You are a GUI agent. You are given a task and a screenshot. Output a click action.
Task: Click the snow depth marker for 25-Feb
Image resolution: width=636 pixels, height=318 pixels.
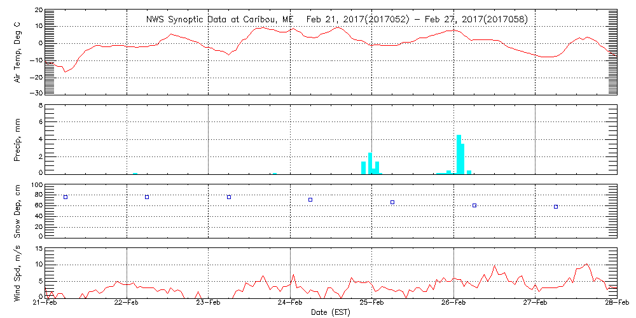coord(392,202)
